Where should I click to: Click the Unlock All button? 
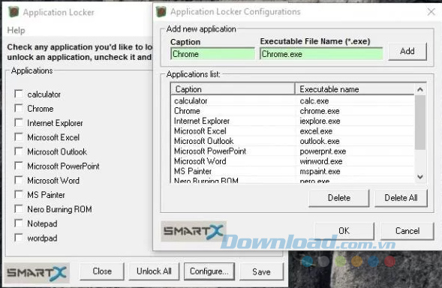154,271
